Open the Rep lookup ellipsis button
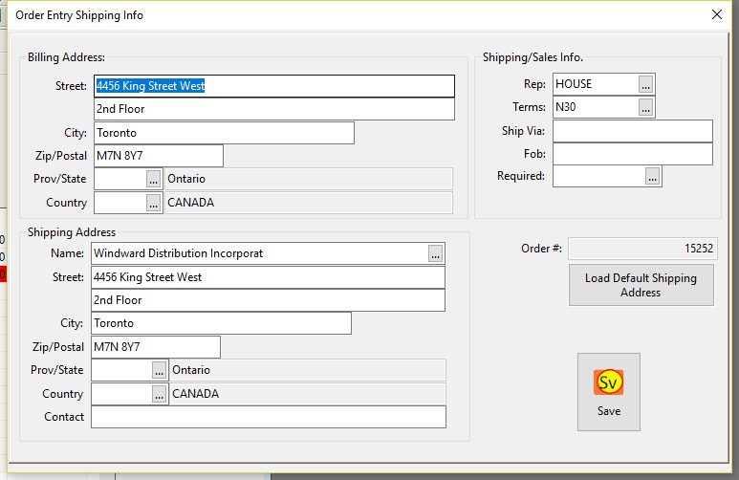This screenshot has height=480, width=739. point(646,84)
